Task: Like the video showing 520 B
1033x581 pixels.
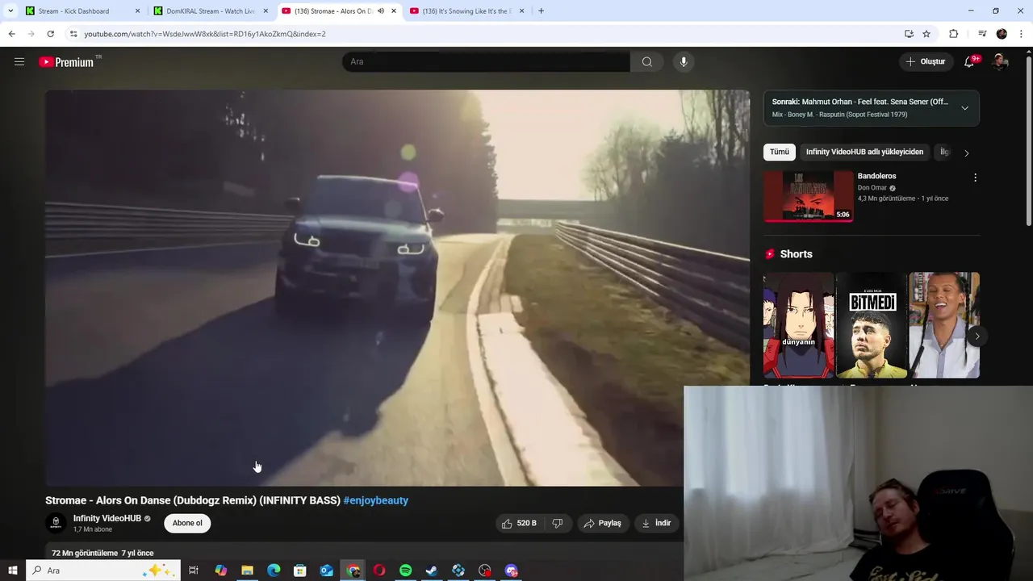Action: point(519,523)
